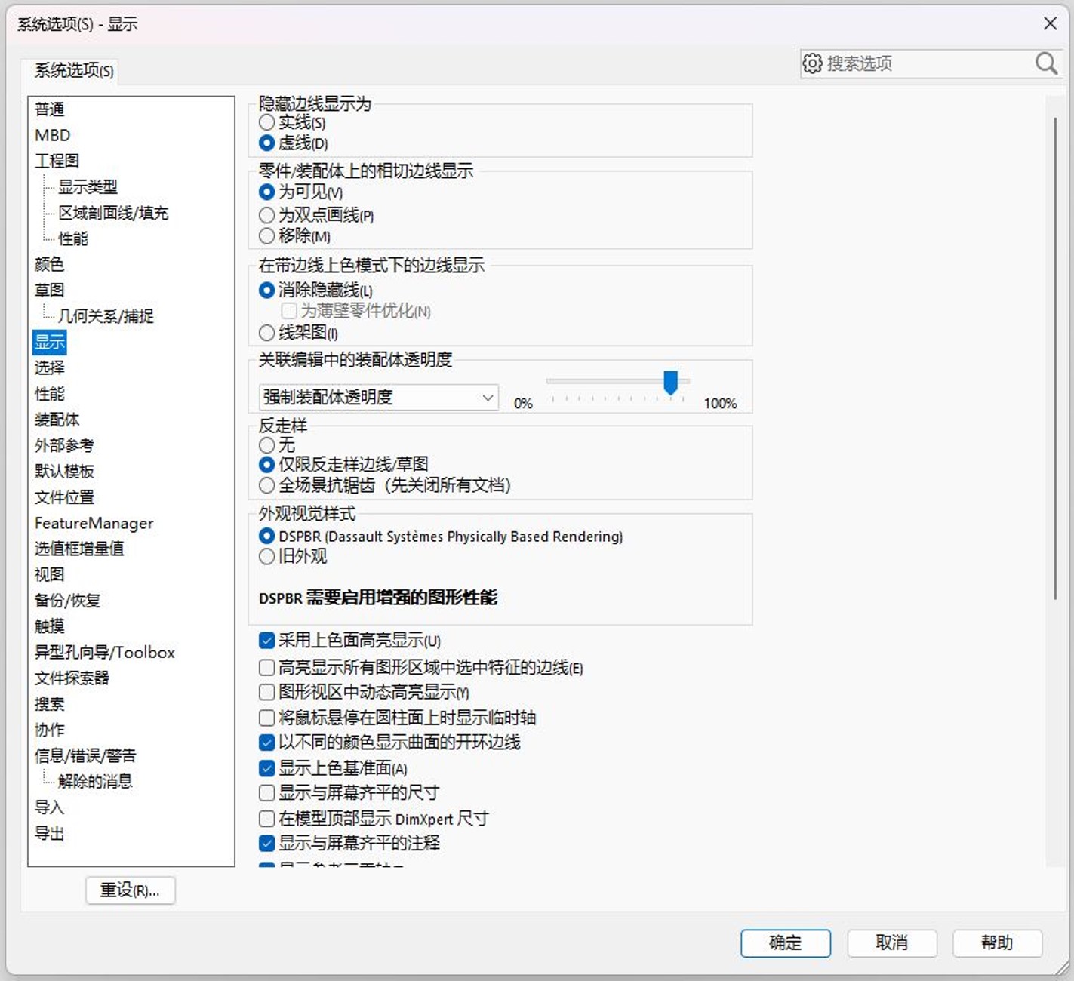This screenshot has width=1074, height=981.
Task: Choose 线架图 edge display option
Action: point(266,332)
